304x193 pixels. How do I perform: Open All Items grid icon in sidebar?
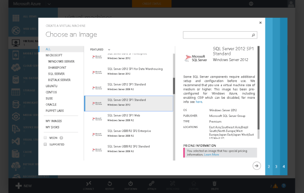[x=16, y=18]
